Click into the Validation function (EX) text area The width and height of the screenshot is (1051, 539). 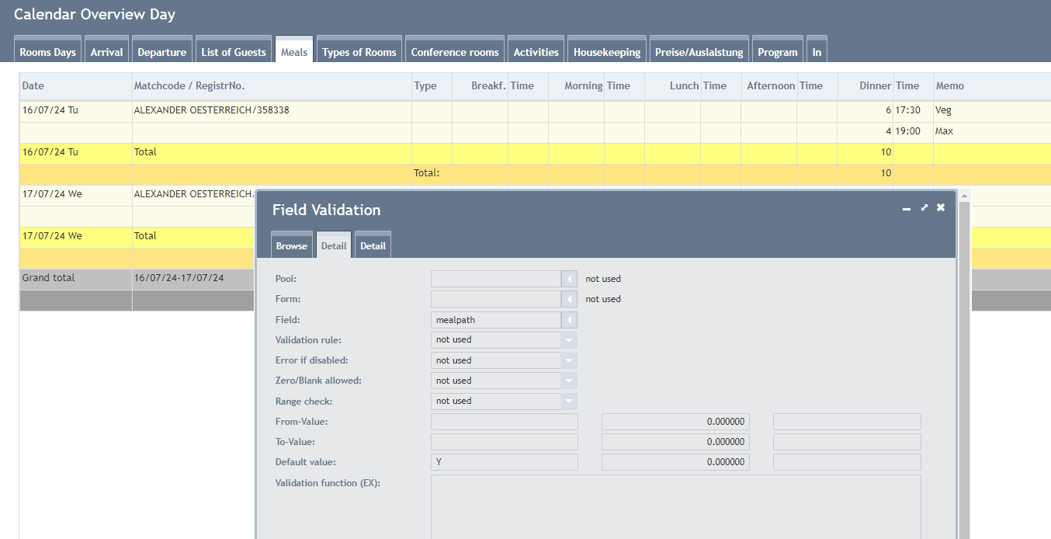[x=676, y=506]
